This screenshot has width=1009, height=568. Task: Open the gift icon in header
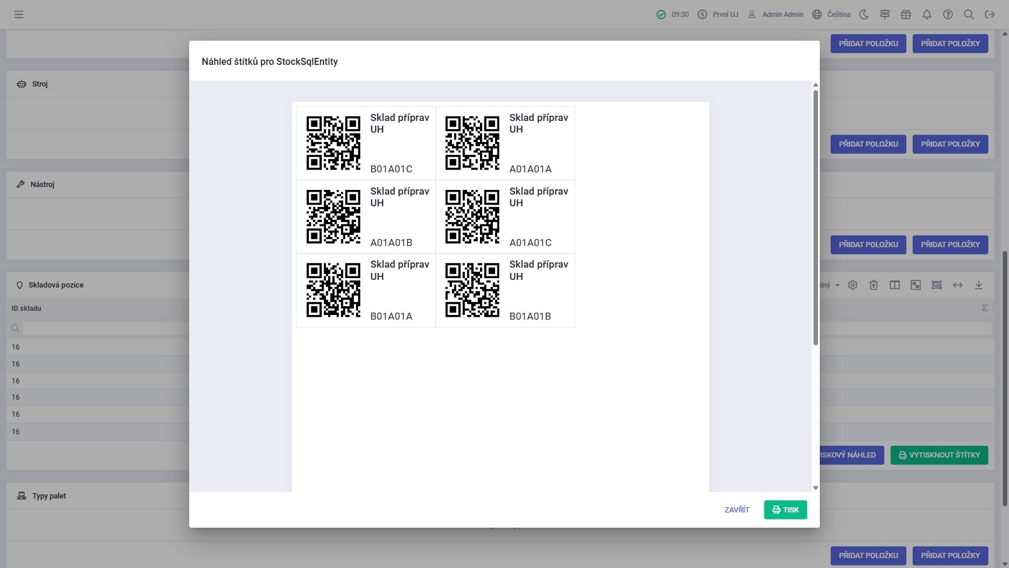coord(906,15)
